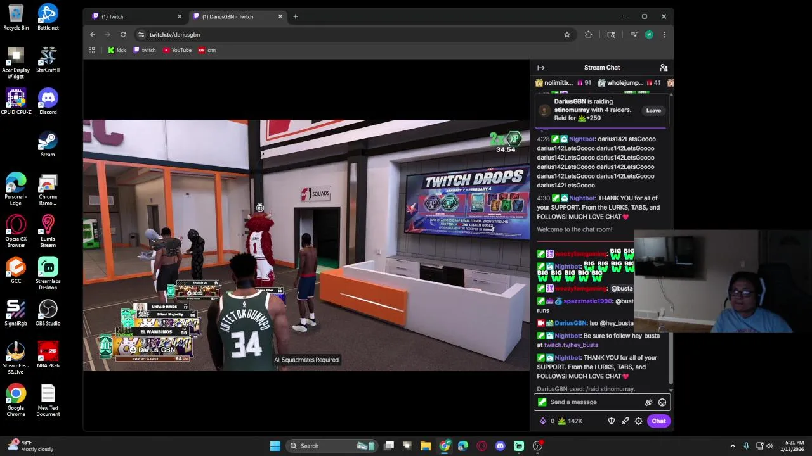
Task: Open the taskbar weather widget
Action: click(30, 446)
